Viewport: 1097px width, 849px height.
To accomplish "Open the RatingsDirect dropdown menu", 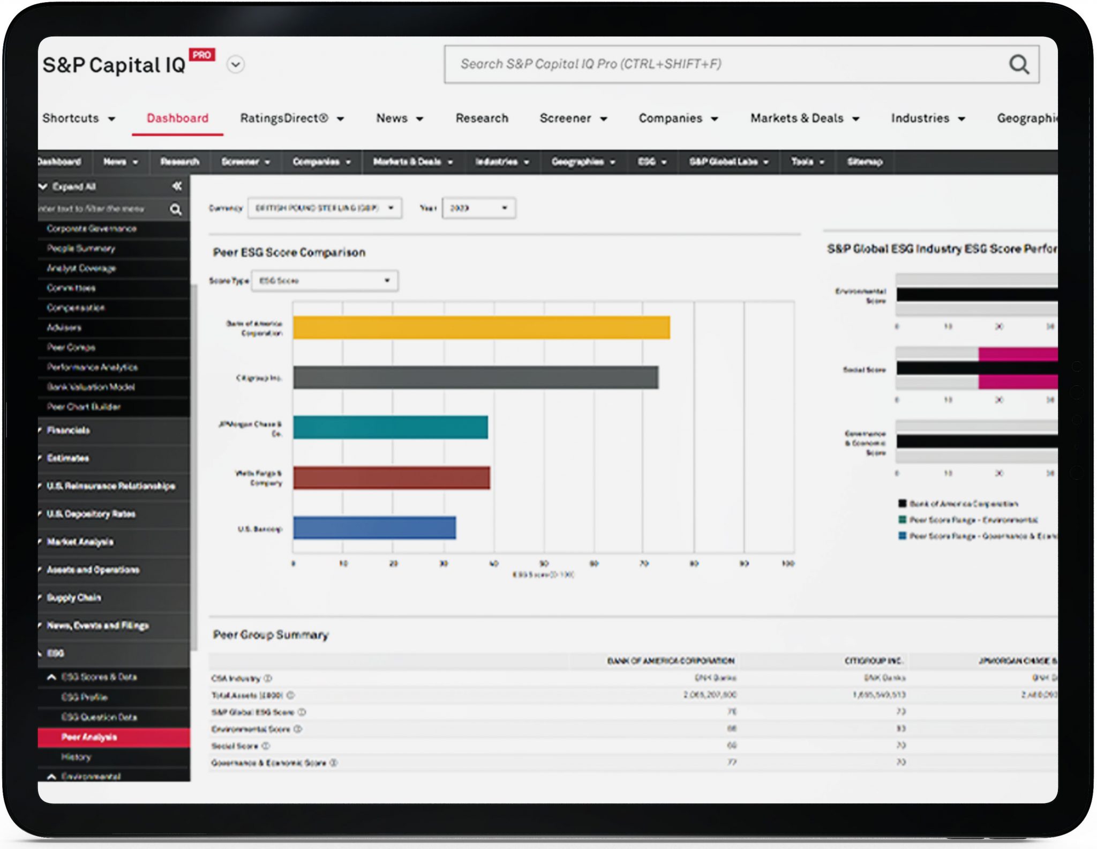I will 292,118.
